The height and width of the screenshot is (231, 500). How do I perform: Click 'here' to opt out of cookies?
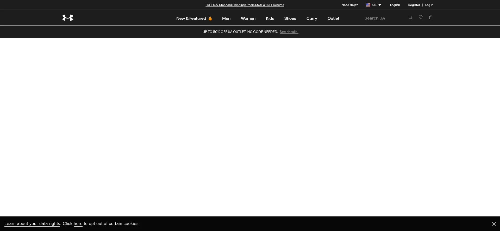[x=78, y=224]
